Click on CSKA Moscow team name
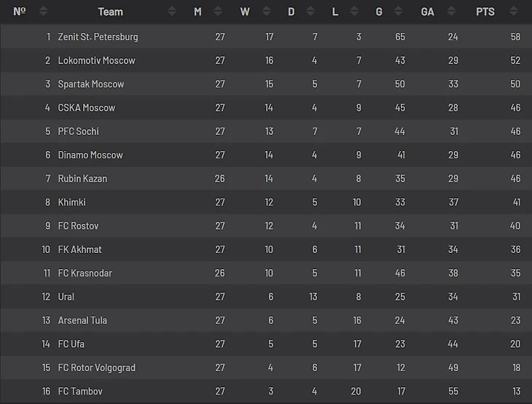The width and height of the screenshot is (532, 404). click(x=87, y=108)
